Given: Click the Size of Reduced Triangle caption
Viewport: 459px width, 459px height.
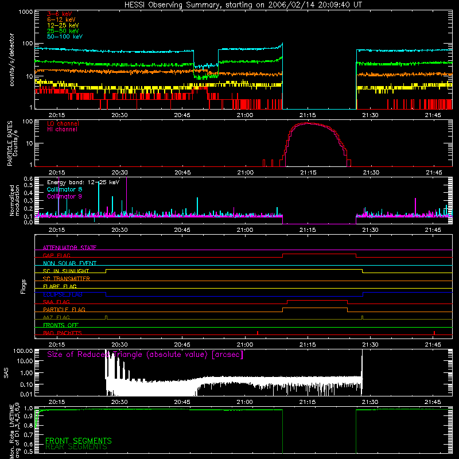Looking at the screenshot, I should pos(145,355).
